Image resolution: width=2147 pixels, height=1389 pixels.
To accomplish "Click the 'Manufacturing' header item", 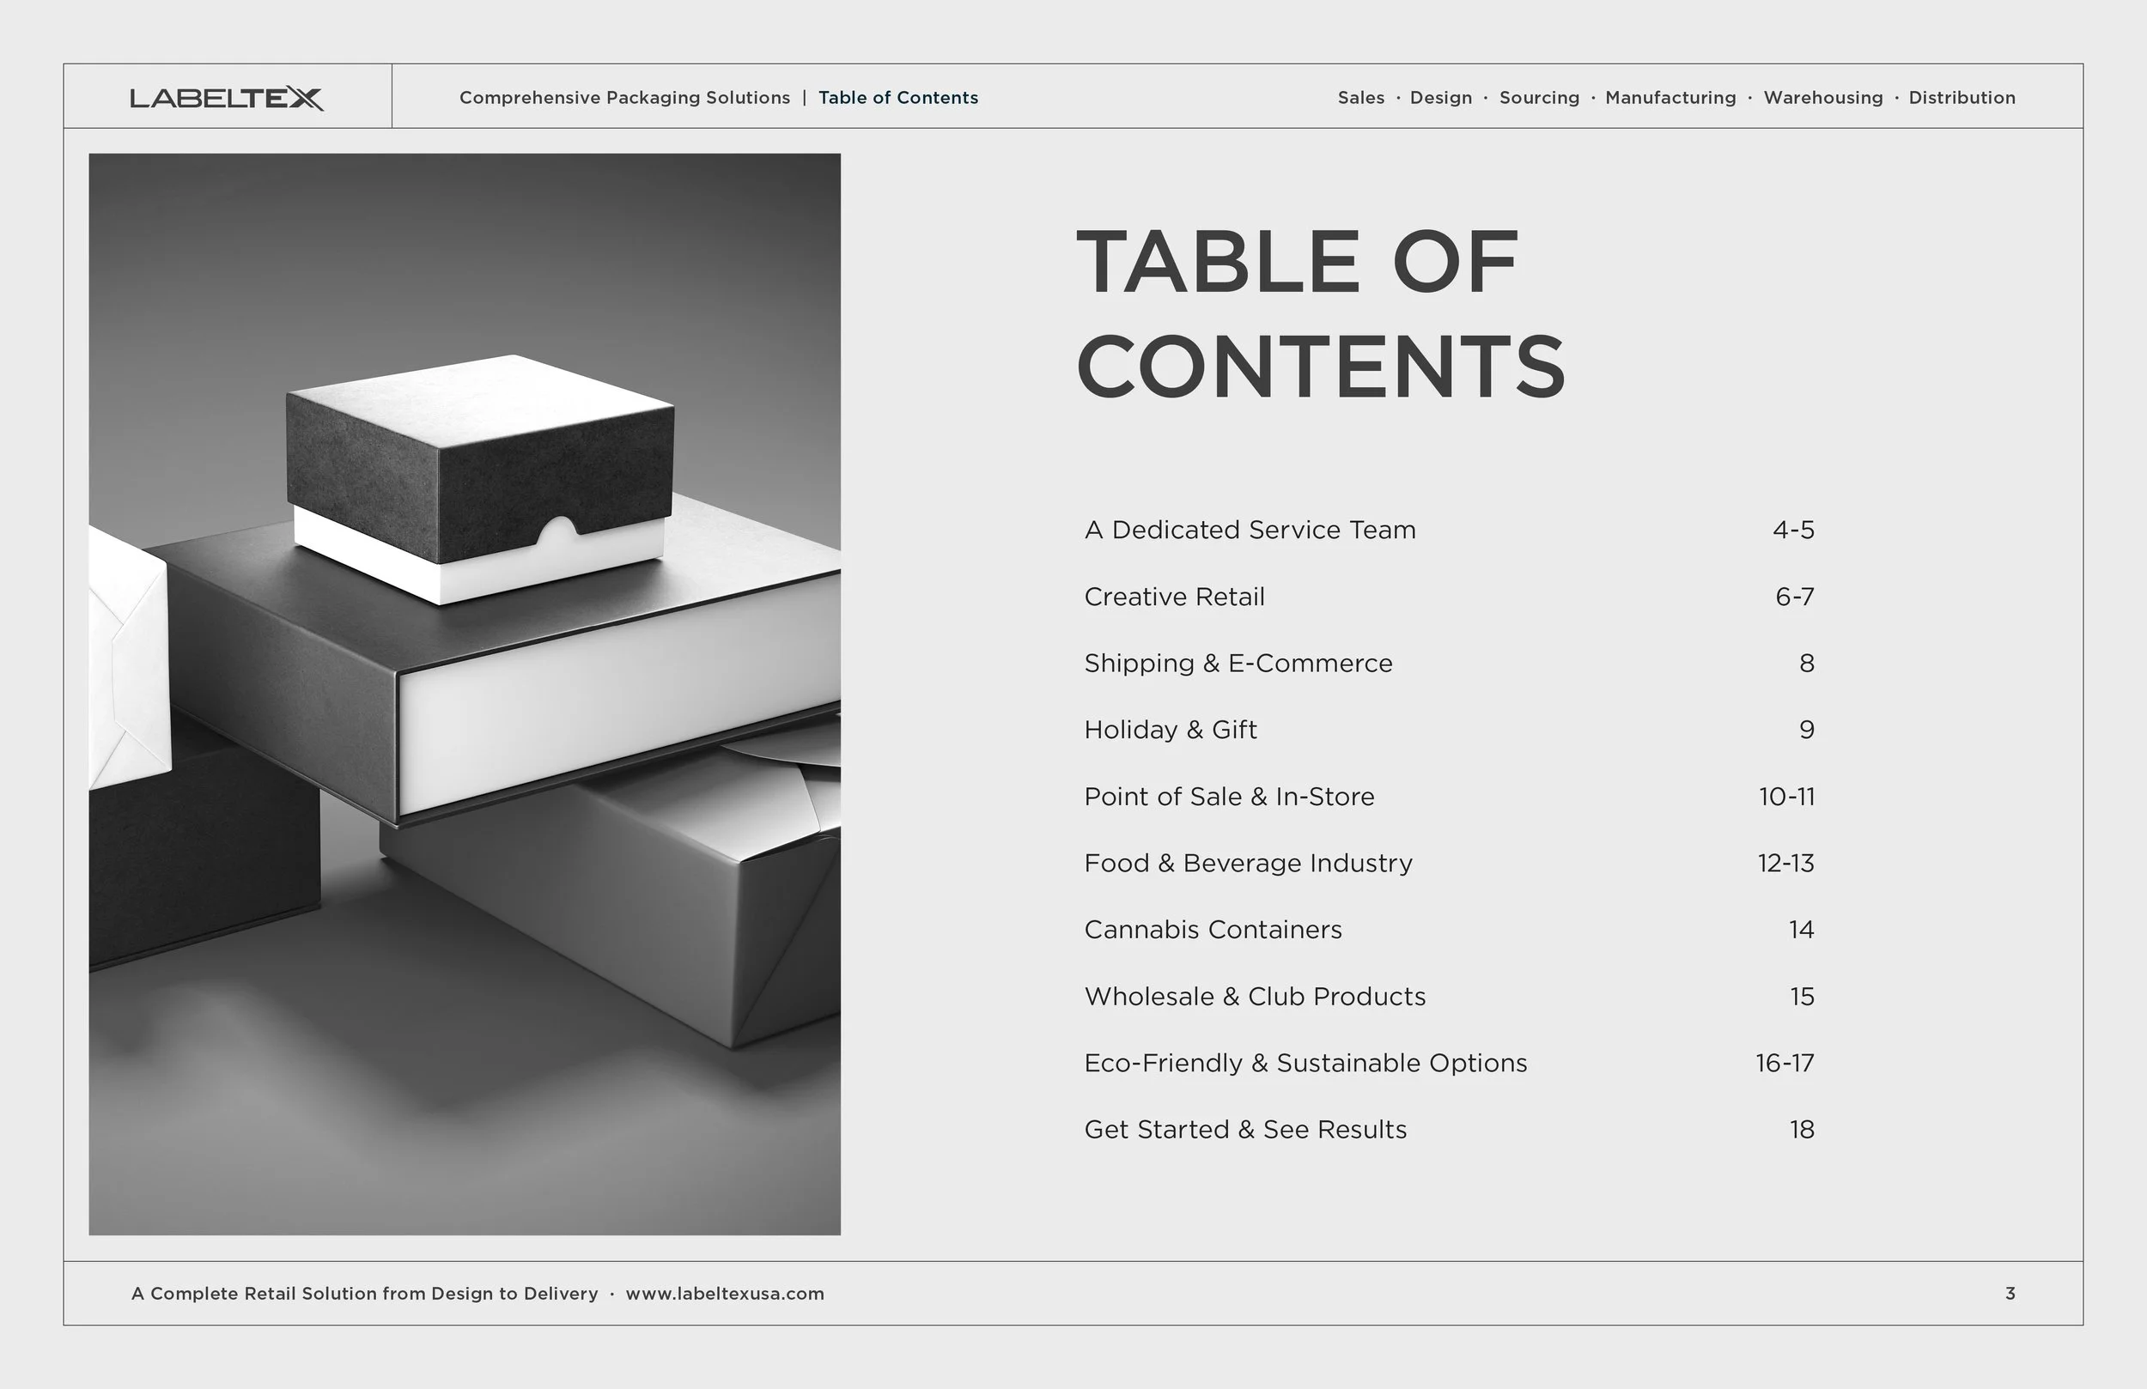I will tap(1670, 97).
